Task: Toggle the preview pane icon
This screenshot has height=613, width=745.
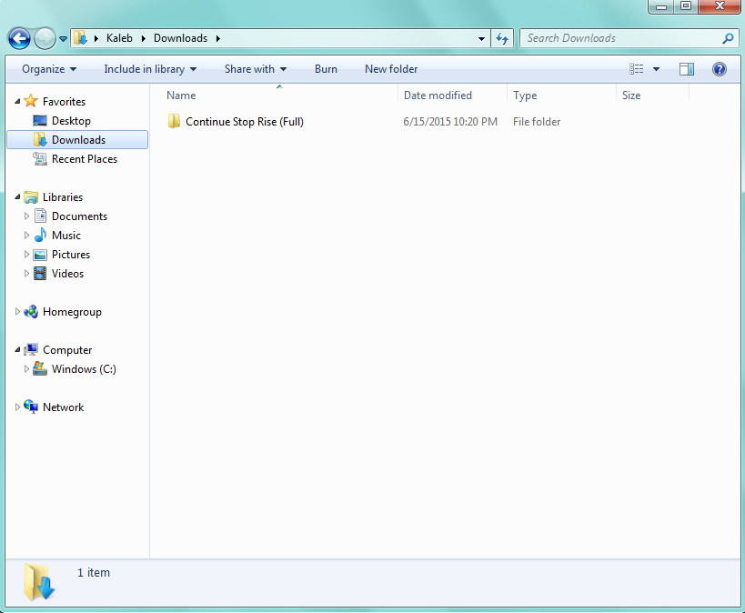Action: [687, 69]
